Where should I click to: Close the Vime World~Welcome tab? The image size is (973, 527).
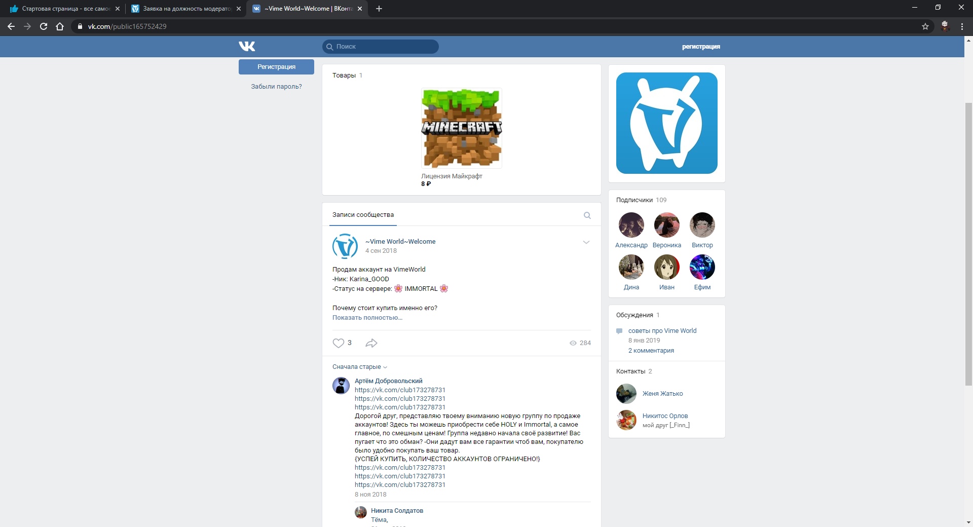click(x=360, y=9)
